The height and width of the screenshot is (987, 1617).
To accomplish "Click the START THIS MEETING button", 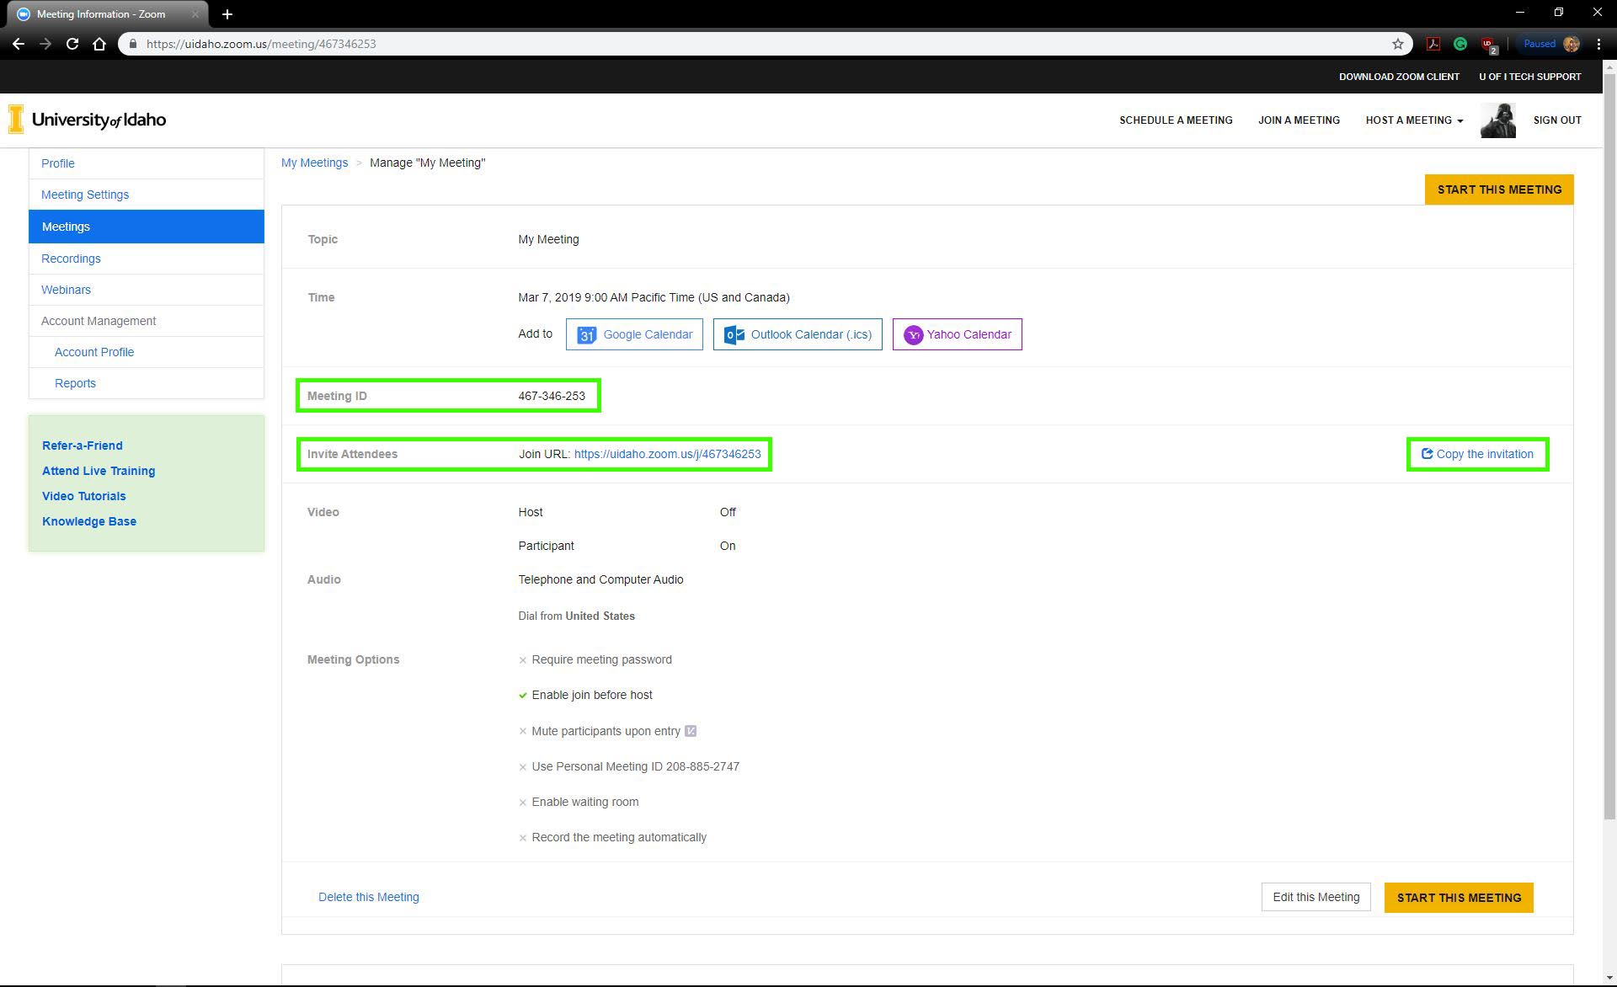I will click(x=1498, y=189).
